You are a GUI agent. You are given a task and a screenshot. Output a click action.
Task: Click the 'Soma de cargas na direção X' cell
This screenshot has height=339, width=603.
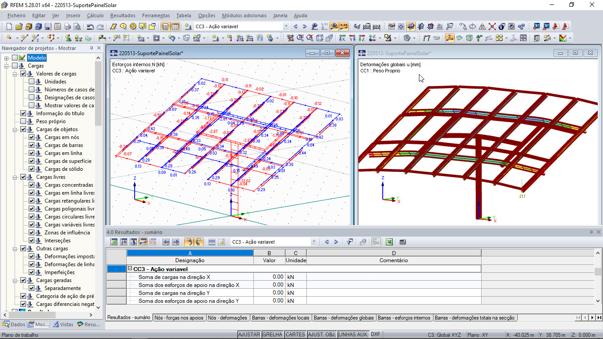pos(190,277)
